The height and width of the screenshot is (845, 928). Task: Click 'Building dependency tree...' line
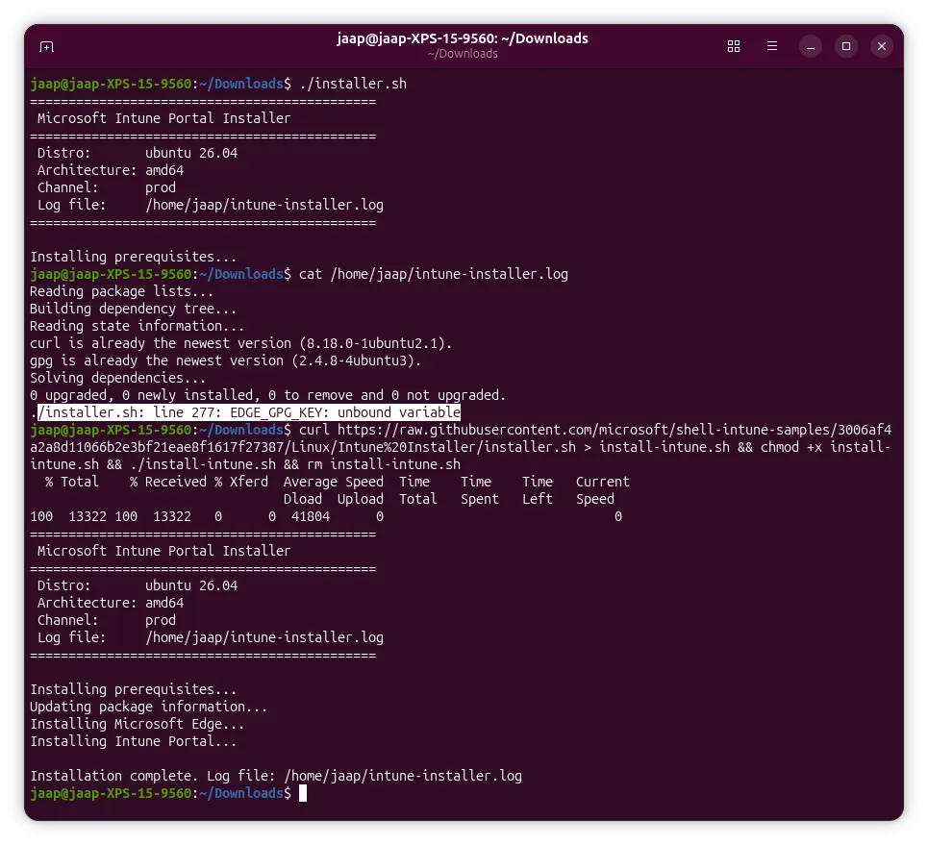click(133, 309)
